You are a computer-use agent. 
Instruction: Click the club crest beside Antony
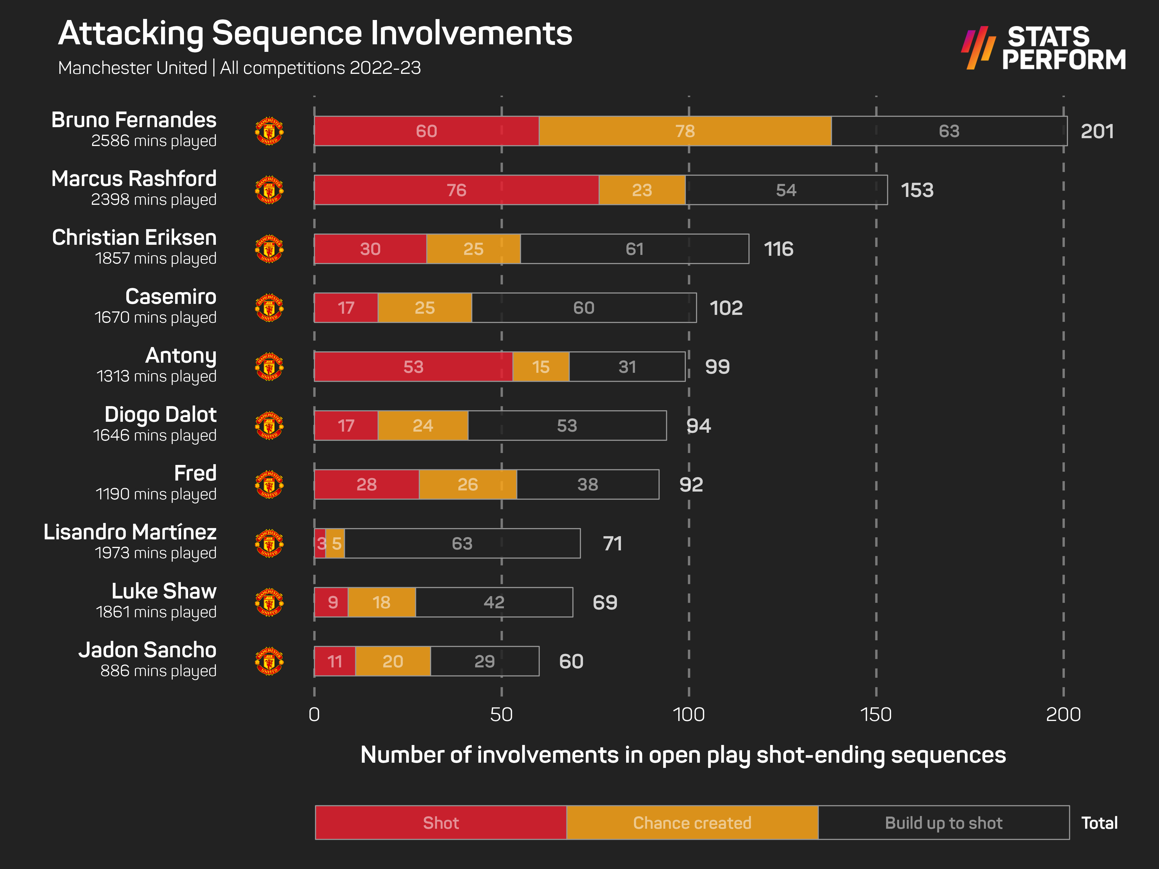(x=269, y=367)
